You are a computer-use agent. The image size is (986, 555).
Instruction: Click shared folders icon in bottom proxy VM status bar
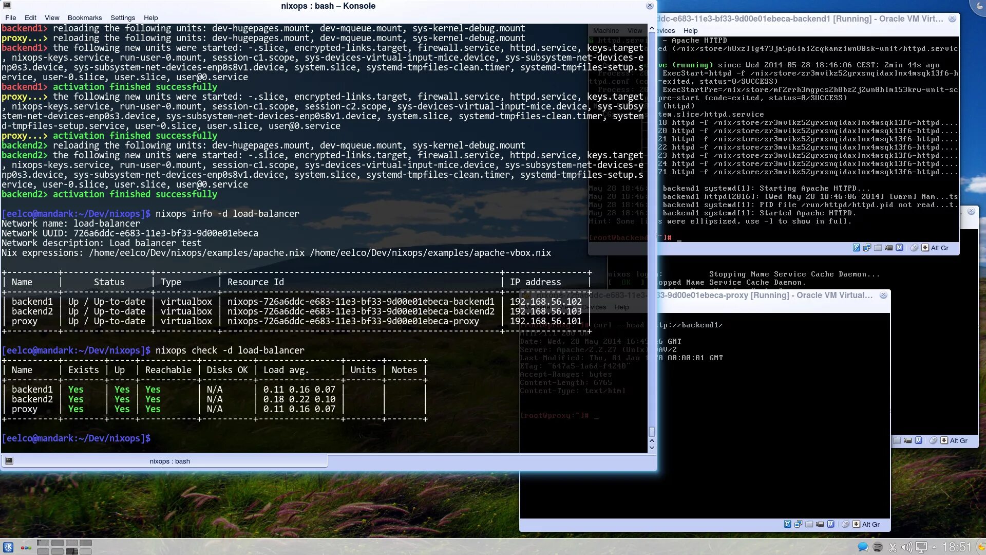pyautogui.click(x=809, y=524)
